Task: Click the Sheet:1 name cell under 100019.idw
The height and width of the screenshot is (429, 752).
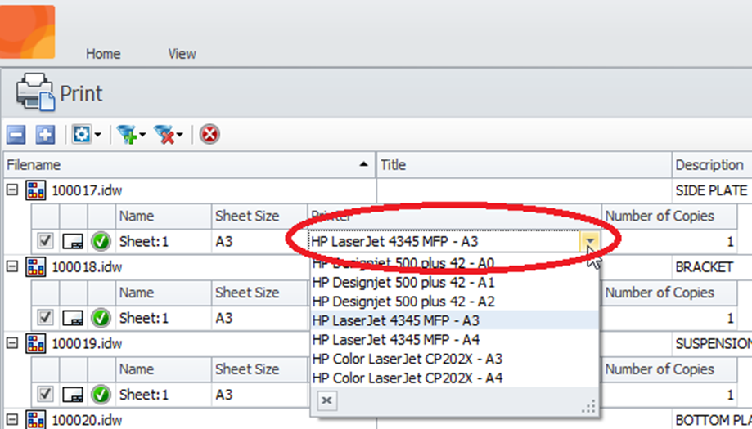Action: tap(164, 395)
